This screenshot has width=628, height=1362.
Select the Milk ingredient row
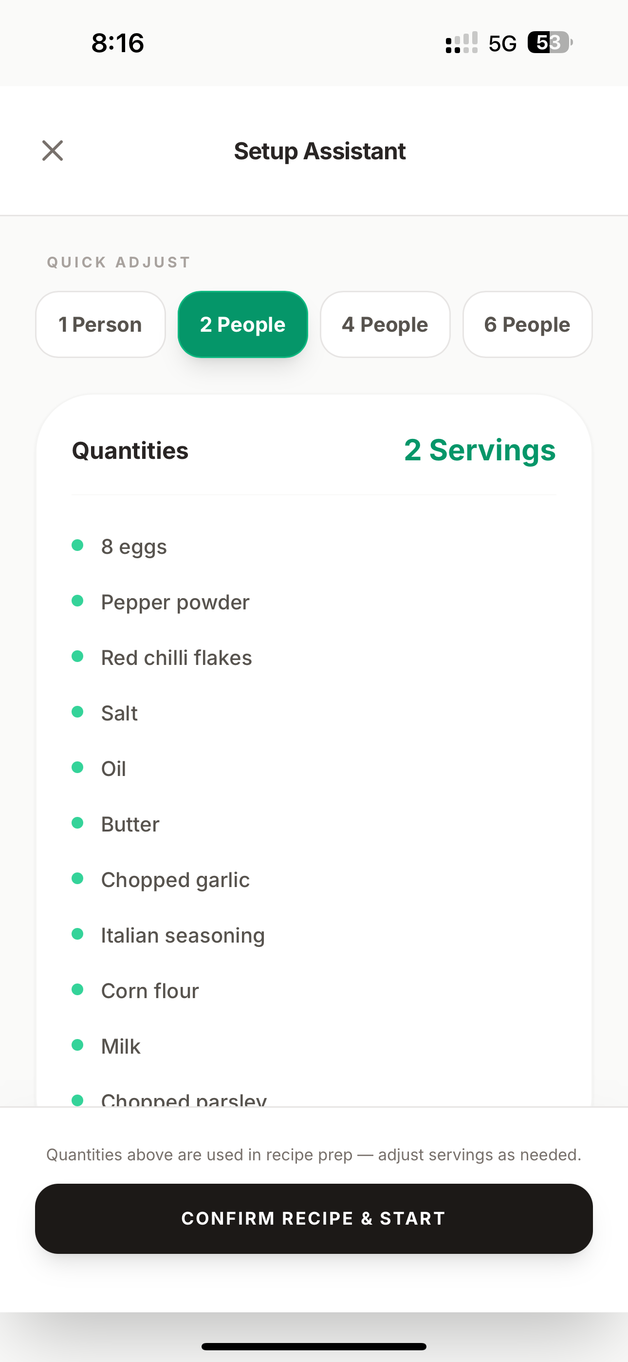coord(314,1046)
